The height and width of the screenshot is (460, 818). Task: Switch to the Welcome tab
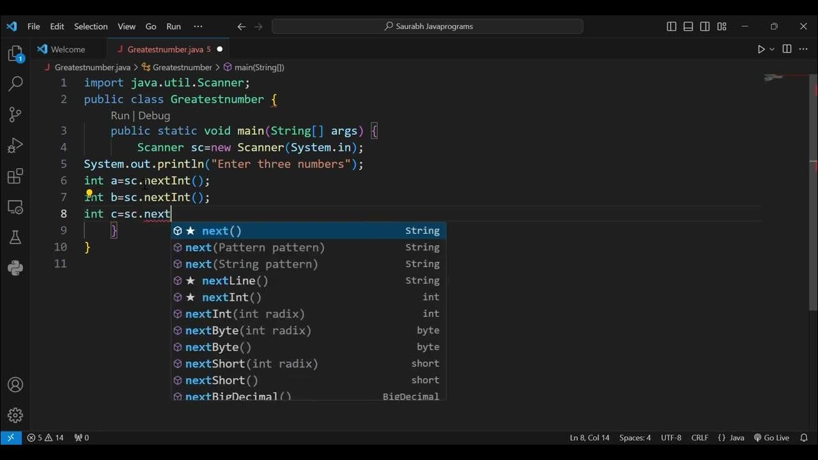(x=68, y=49)
